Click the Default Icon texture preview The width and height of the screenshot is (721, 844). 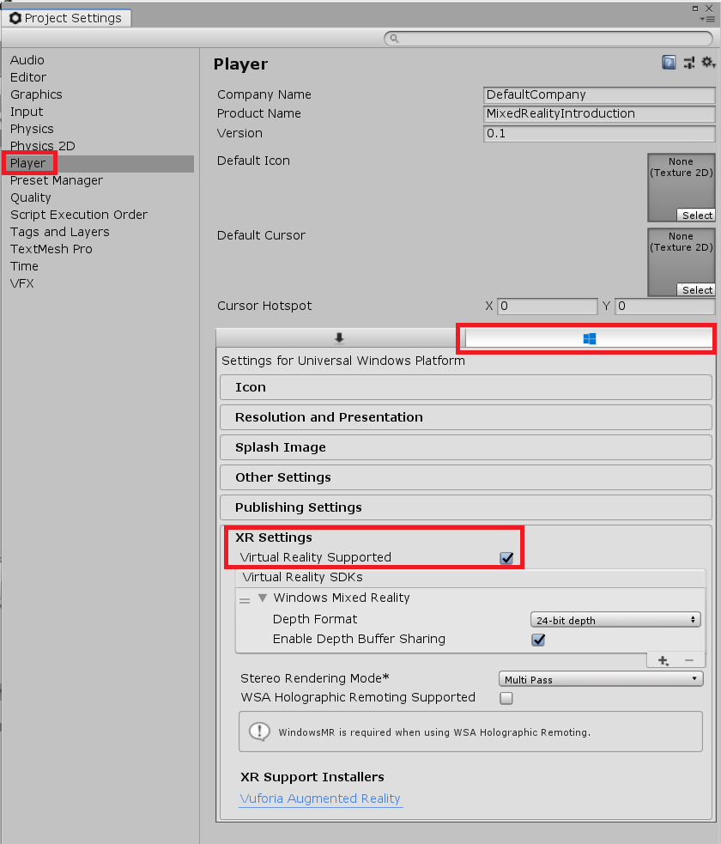tap(682, 187)
